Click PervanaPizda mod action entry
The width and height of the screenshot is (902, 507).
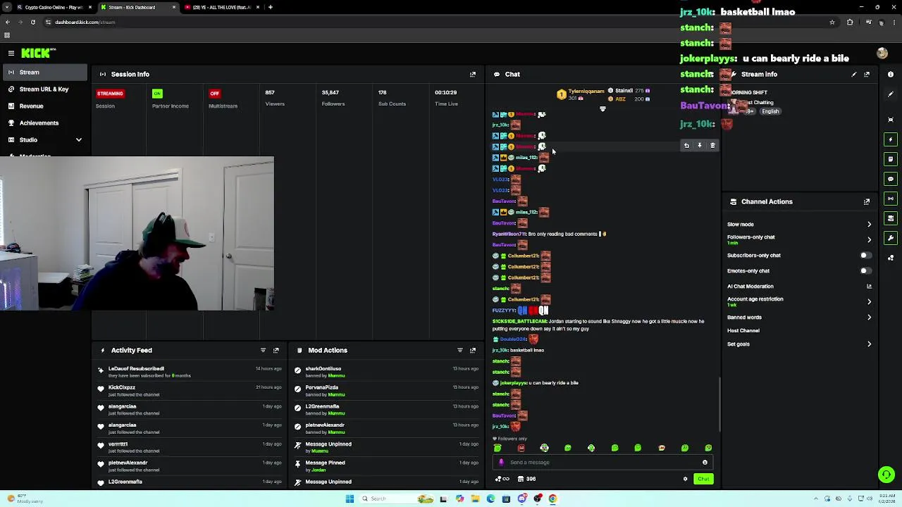388,391
